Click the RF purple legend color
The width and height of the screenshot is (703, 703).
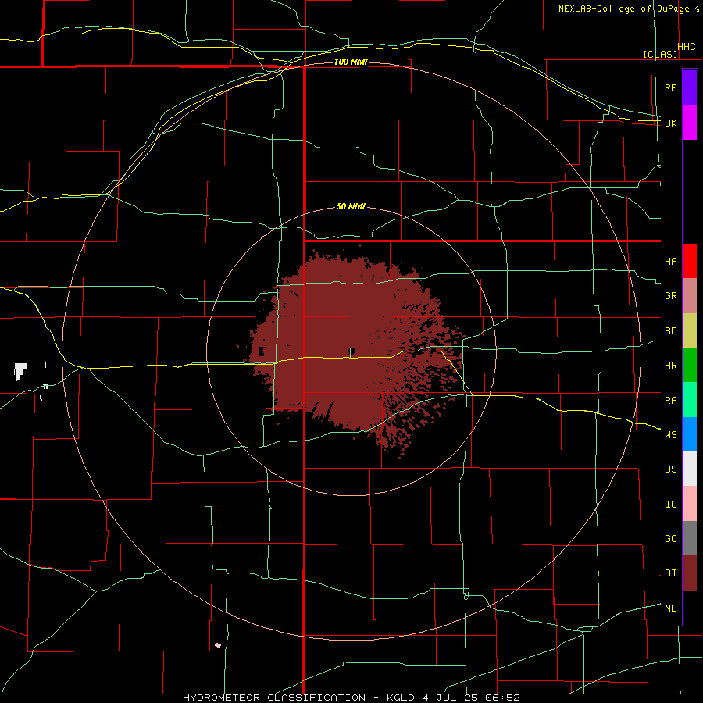click(690, 87)
